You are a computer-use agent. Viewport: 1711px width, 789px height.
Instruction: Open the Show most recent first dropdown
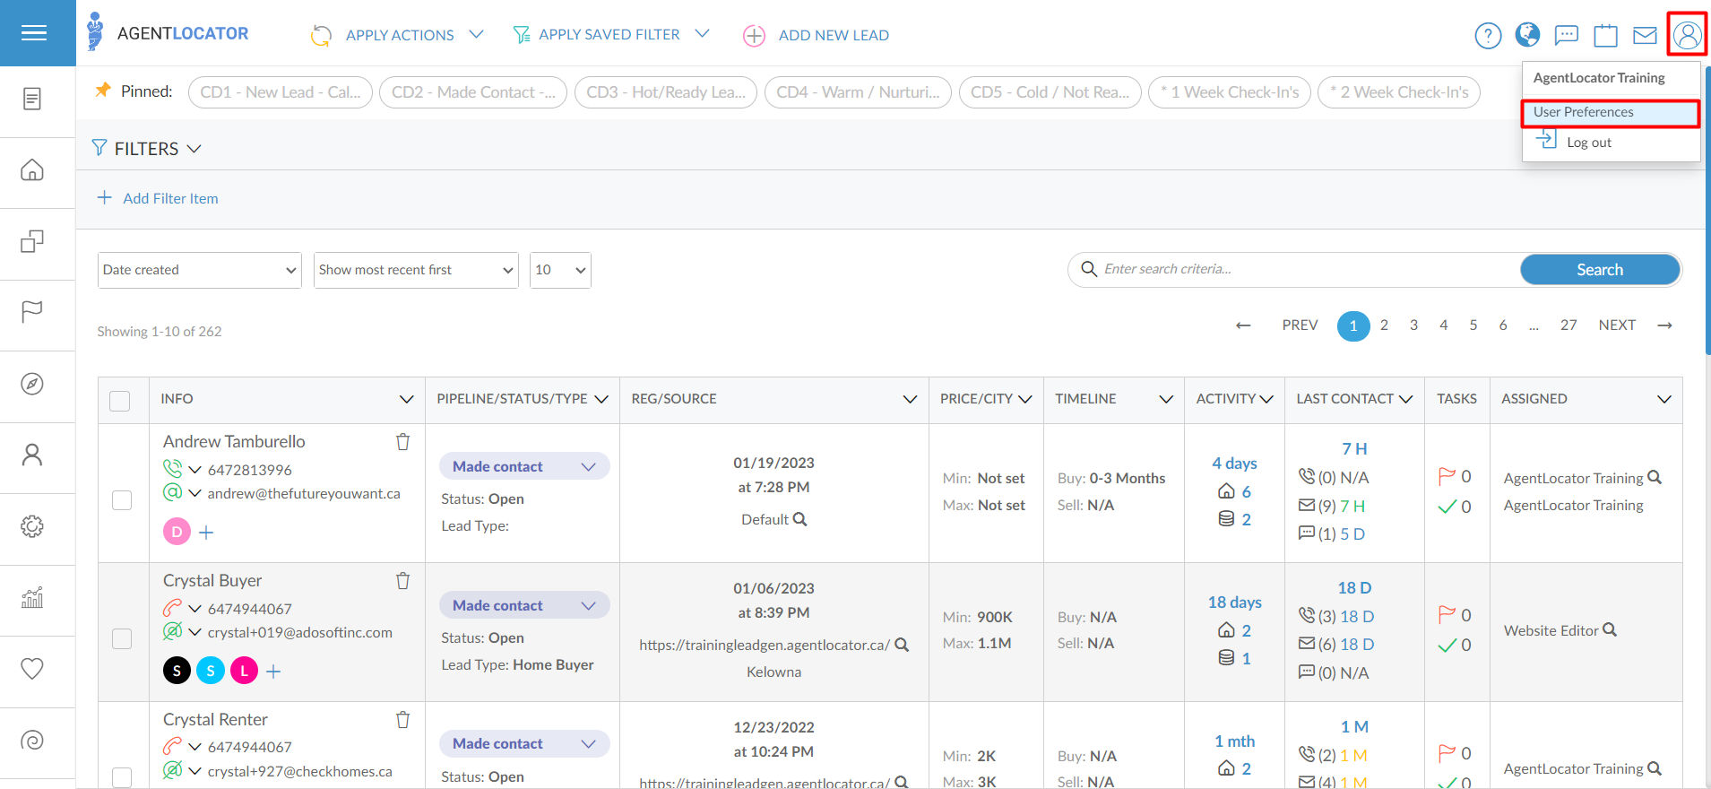416,270
